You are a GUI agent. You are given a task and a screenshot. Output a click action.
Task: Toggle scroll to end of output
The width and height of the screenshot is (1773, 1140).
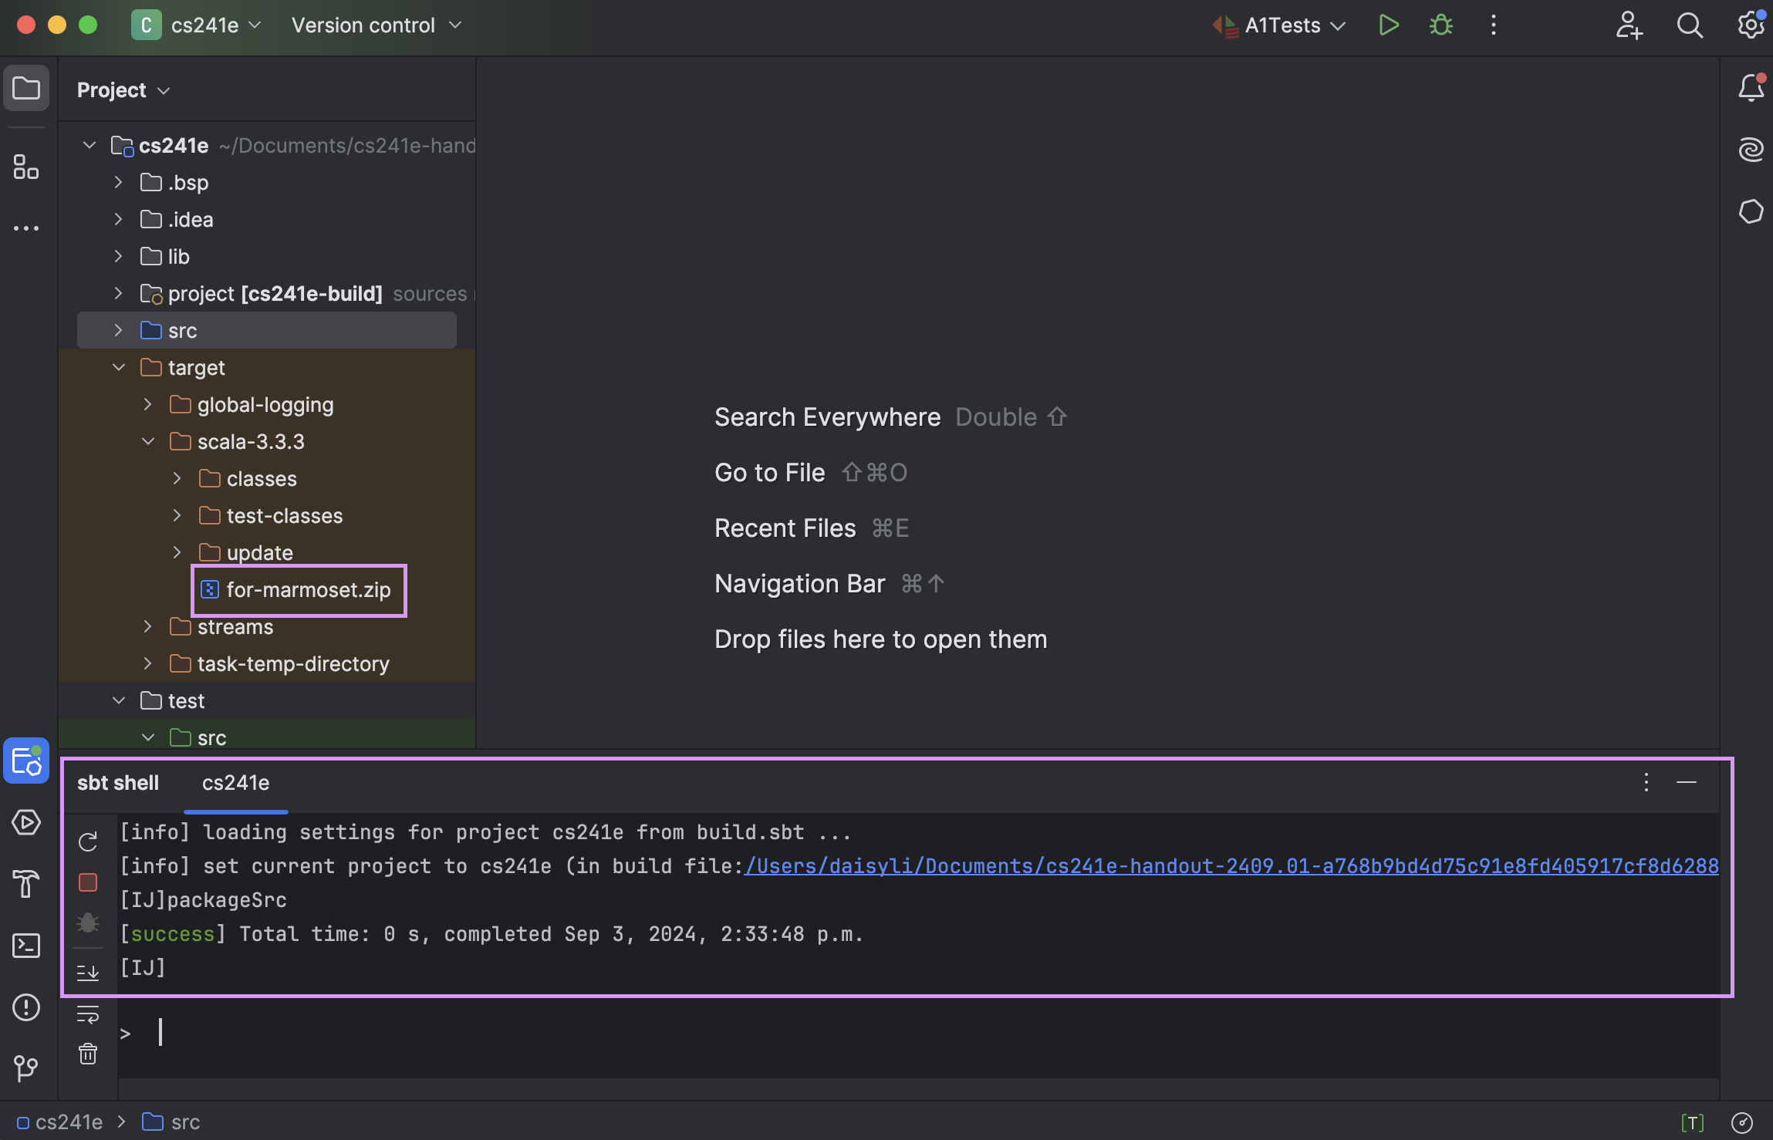(x=88, y=972)
